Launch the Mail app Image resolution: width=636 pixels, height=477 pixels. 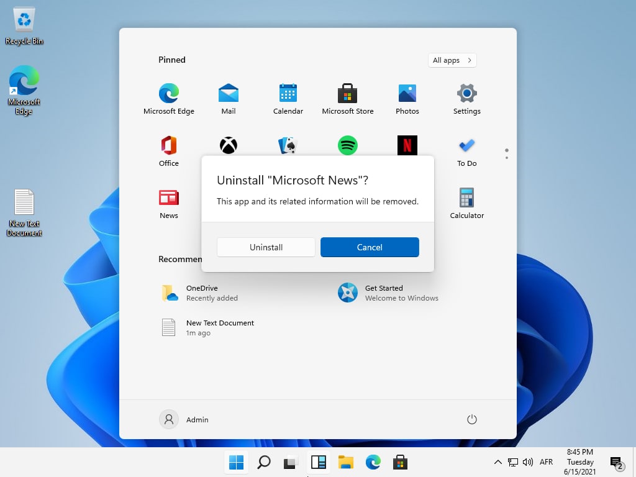(229, 99)
